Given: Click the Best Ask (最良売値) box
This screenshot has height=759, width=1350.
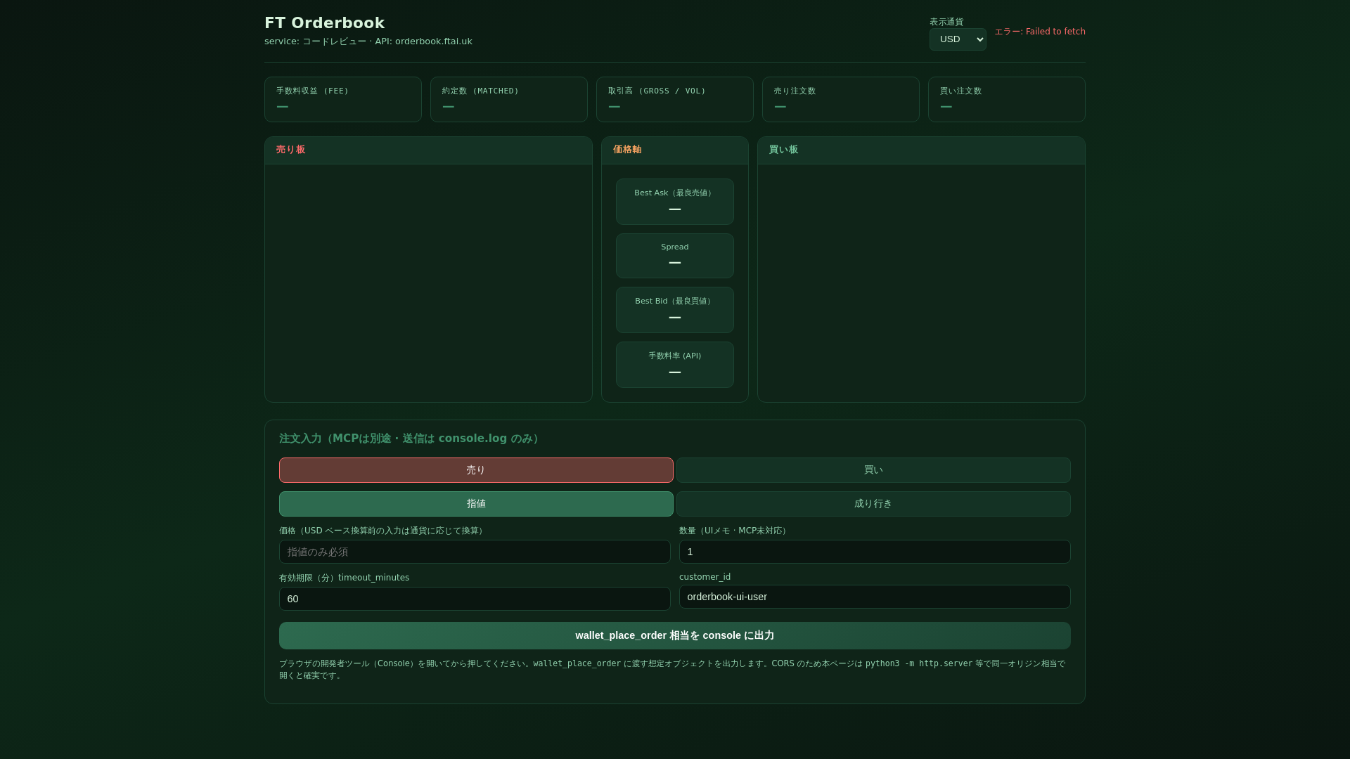Looking at the screenshot, I should [675, 202].
